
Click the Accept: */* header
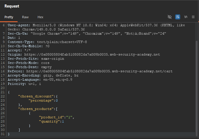point(19,50)
